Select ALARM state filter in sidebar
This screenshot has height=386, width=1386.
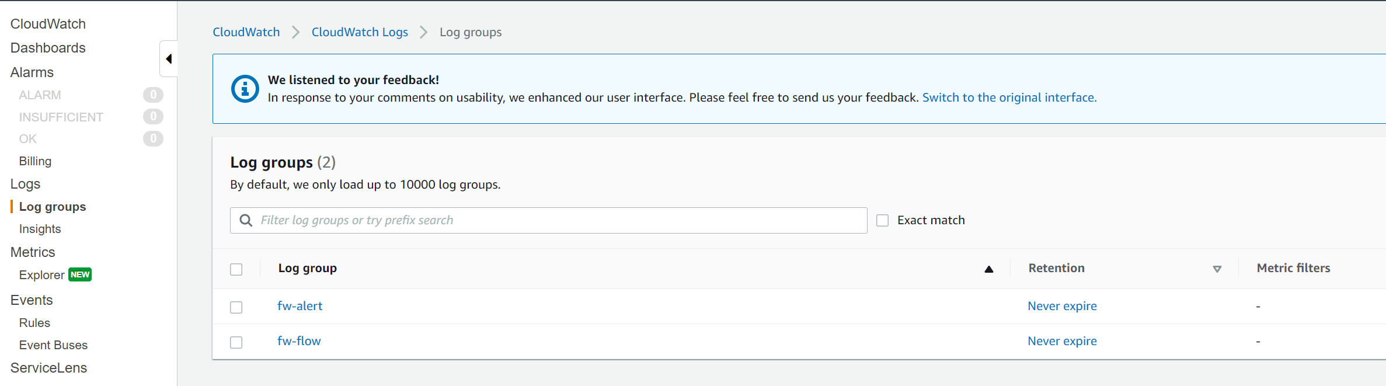click(40, 95)
